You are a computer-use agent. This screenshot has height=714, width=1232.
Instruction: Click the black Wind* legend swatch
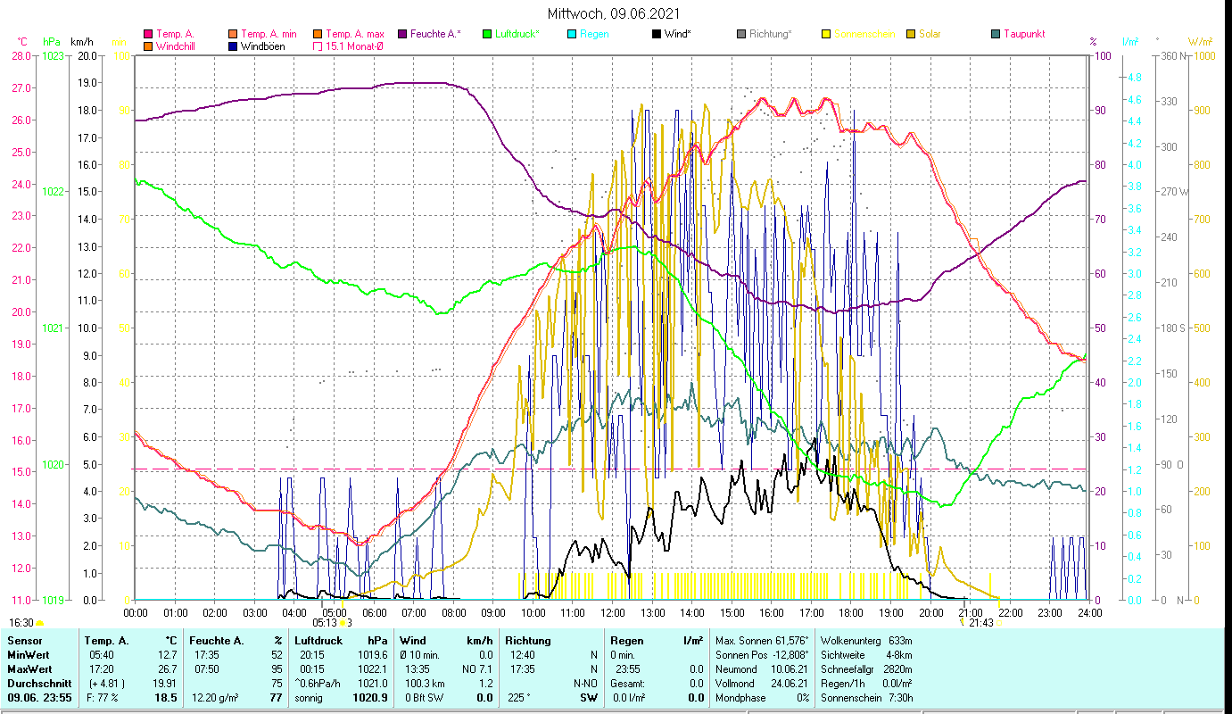pos(657,34)
